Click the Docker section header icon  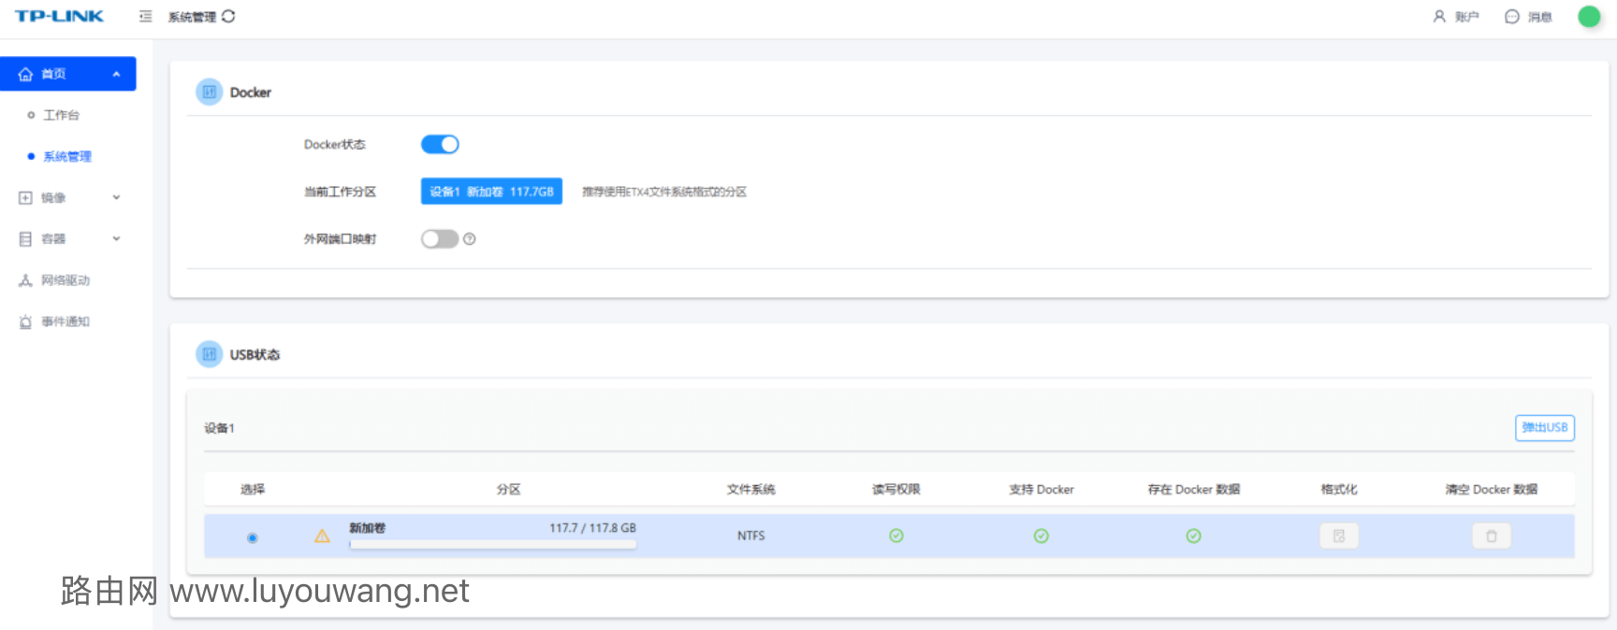[x=209, y=92]
